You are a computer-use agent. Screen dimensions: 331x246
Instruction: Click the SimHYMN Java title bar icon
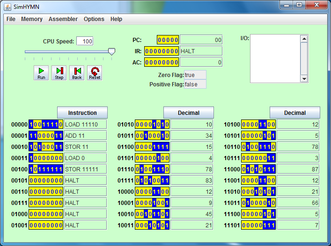7,7
